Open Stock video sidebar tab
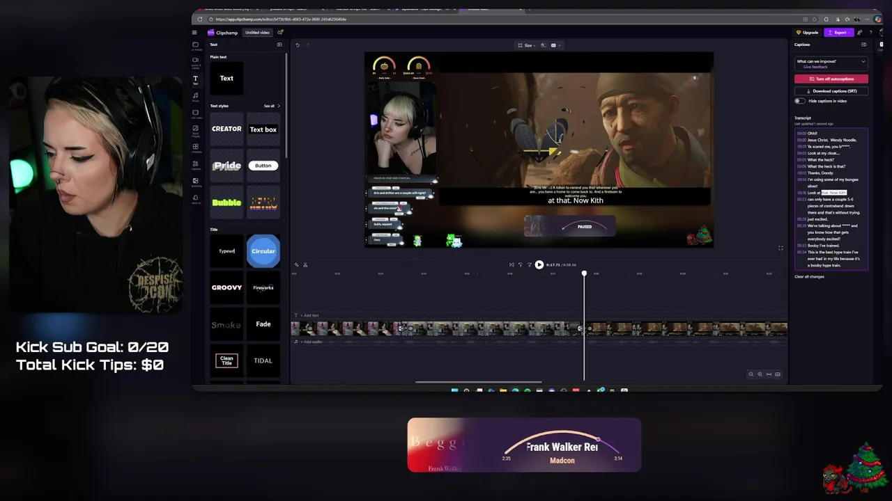Viewport: 892px width, 501px height. 196,113
